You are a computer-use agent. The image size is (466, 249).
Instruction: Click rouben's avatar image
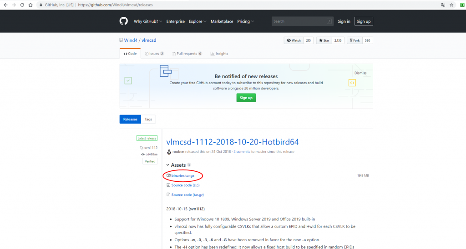[169, 152]
